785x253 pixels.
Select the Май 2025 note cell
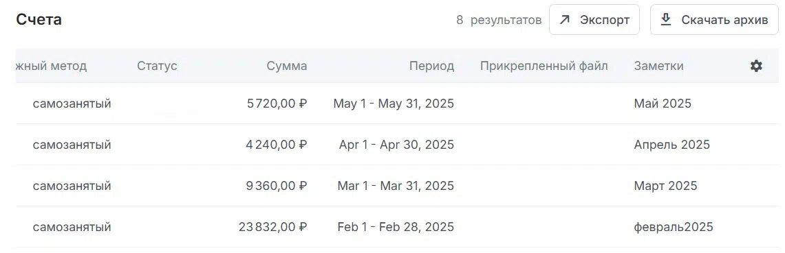pos(663,104)
